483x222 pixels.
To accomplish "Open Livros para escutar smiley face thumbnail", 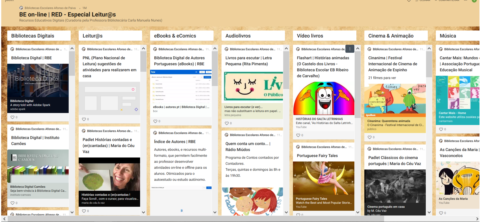I will 252,86.
